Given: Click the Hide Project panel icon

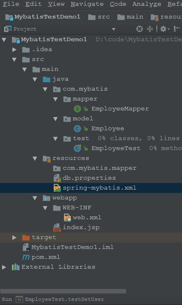Looking at the screenshot, I should pyautogui.click(x=177, y=29).
